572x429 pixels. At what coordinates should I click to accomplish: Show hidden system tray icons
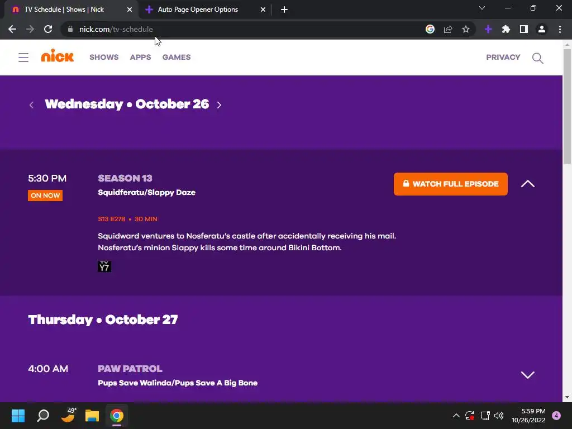coord(456,416)
